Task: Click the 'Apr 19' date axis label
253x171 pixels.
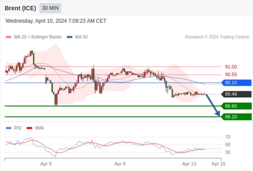Action: pos(219,164)
